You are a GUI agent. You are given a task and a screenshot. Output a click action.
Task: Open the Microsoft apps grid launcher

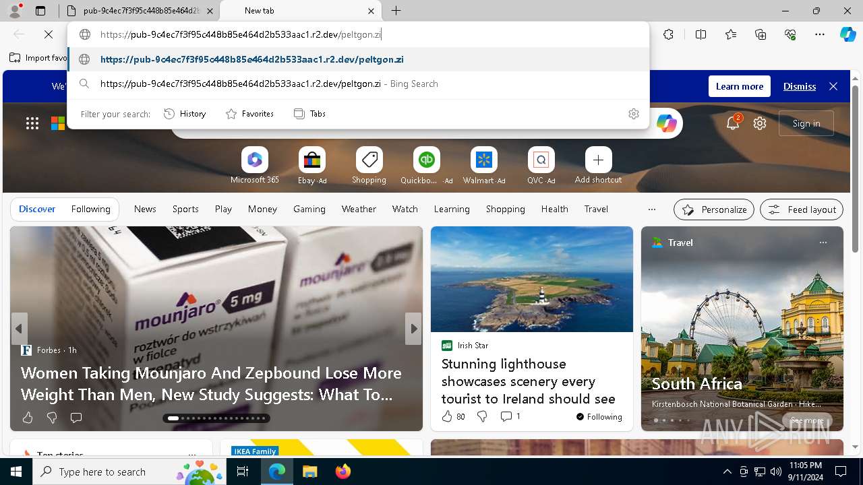(32, 123)
